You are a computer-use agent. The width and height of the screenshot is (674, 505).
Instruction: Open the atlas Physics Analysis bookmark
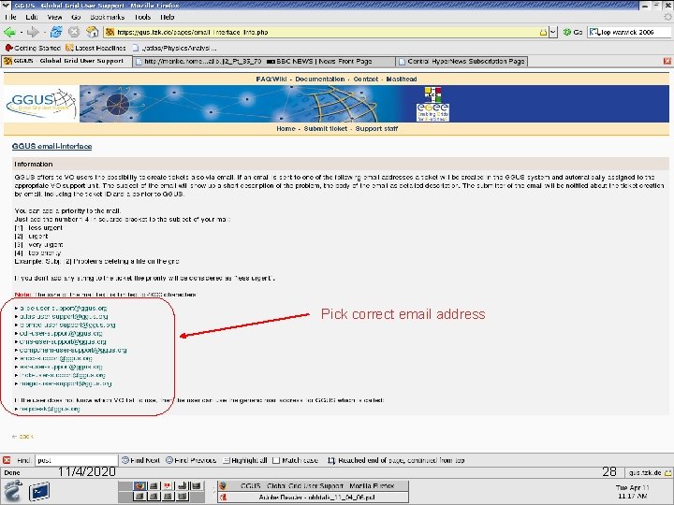click(175, 48)
